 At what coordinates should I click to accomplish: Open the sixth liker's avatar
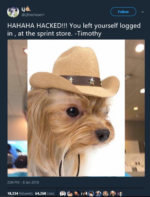98,193
